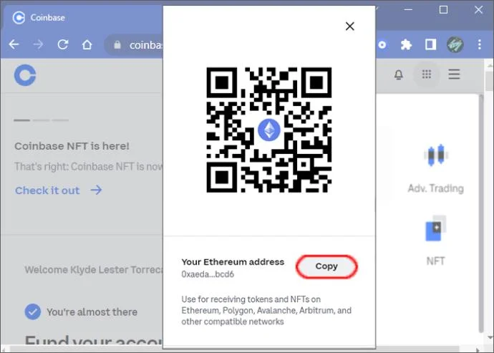Click the Welcome Klyde Lester text
494x353 pixels.
pos(94,270)
